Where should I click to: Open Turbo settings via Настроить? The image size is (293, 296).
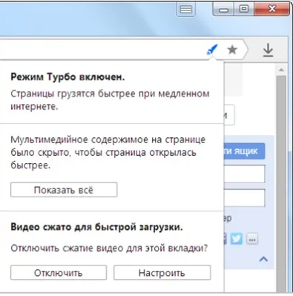pos(162,272)
